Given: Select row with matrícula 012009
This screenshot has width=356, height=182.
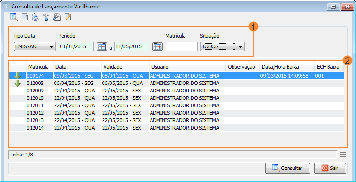Looking at the screenshot, I should tap(177, 91).
